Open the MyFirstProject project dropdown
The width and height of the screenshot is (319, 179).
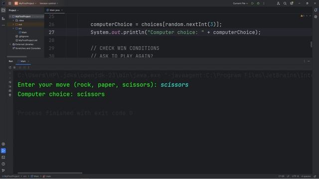25,3
